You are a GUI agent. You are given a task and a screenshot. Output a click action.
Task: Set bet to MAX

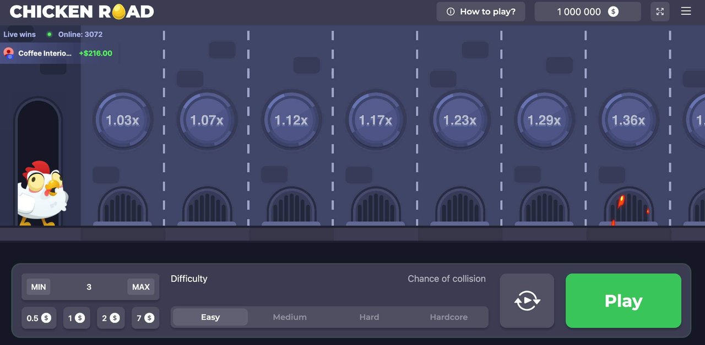coord(141,287)
